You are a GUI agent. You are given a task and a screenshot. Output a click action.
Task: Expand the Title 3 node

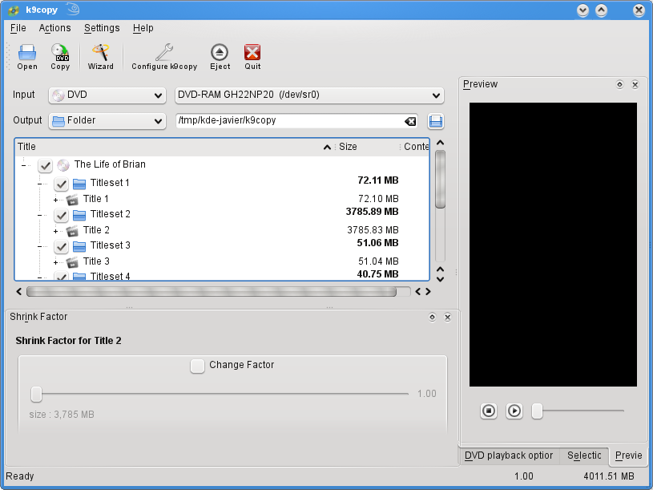55,262
